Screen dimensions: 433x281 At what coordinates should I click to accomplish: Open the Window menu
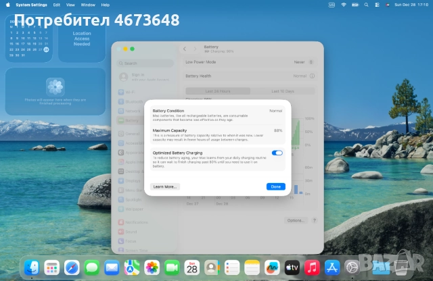click(x=88, y=5)
